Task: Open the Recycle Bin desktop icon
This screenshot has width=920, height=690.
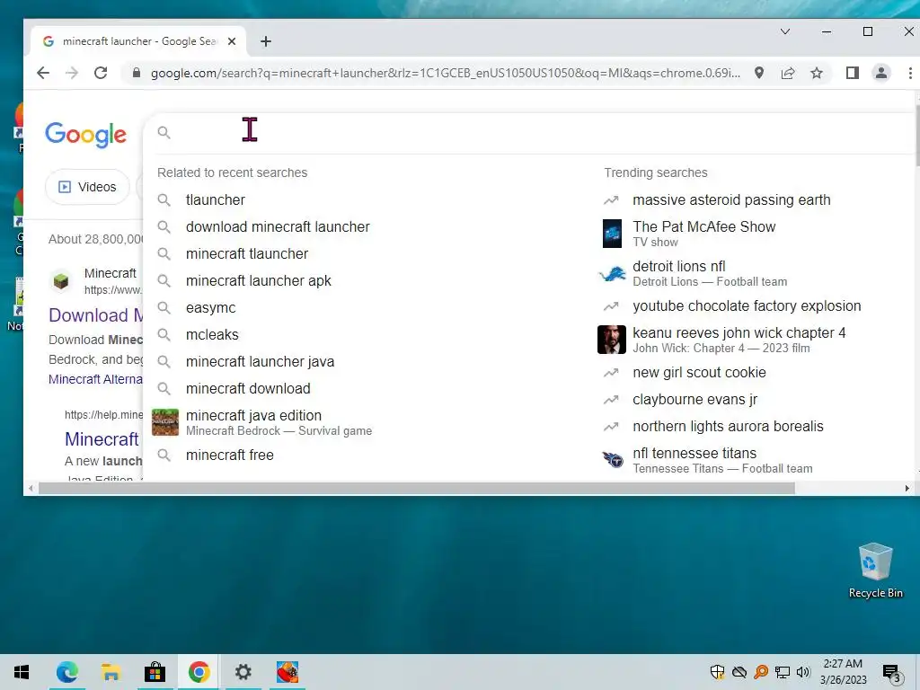Action: point(875,571)
